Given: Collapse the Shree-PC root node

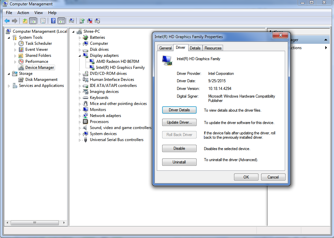Looking at the screenshot, I should [73, 32].
